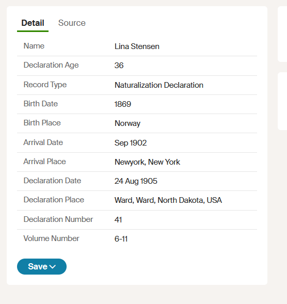287x304 pixels.
Task: Click the Norway birth place value
Action: pos(127,123)
